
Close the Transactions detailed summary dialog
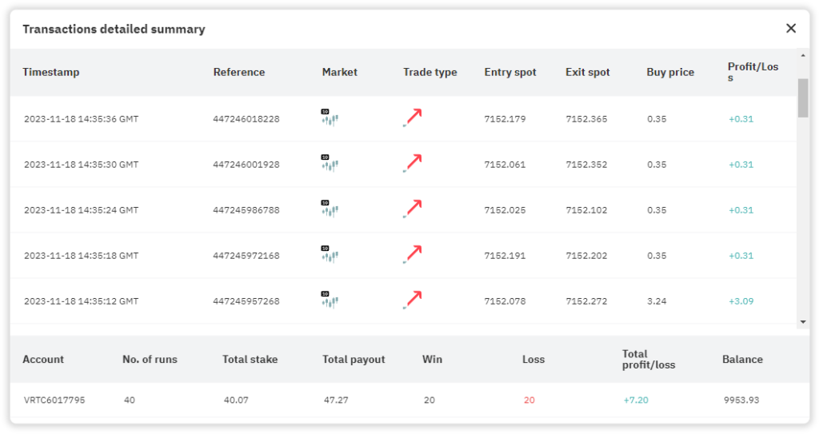pos(791,29)
